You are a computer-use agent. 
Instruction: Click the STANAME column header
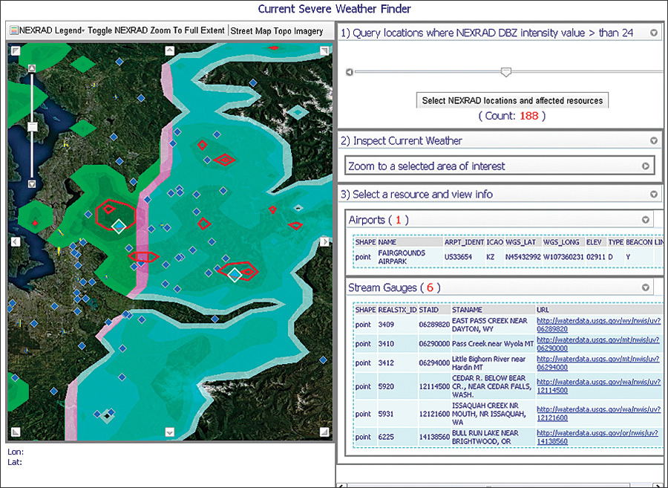point(467,310)
